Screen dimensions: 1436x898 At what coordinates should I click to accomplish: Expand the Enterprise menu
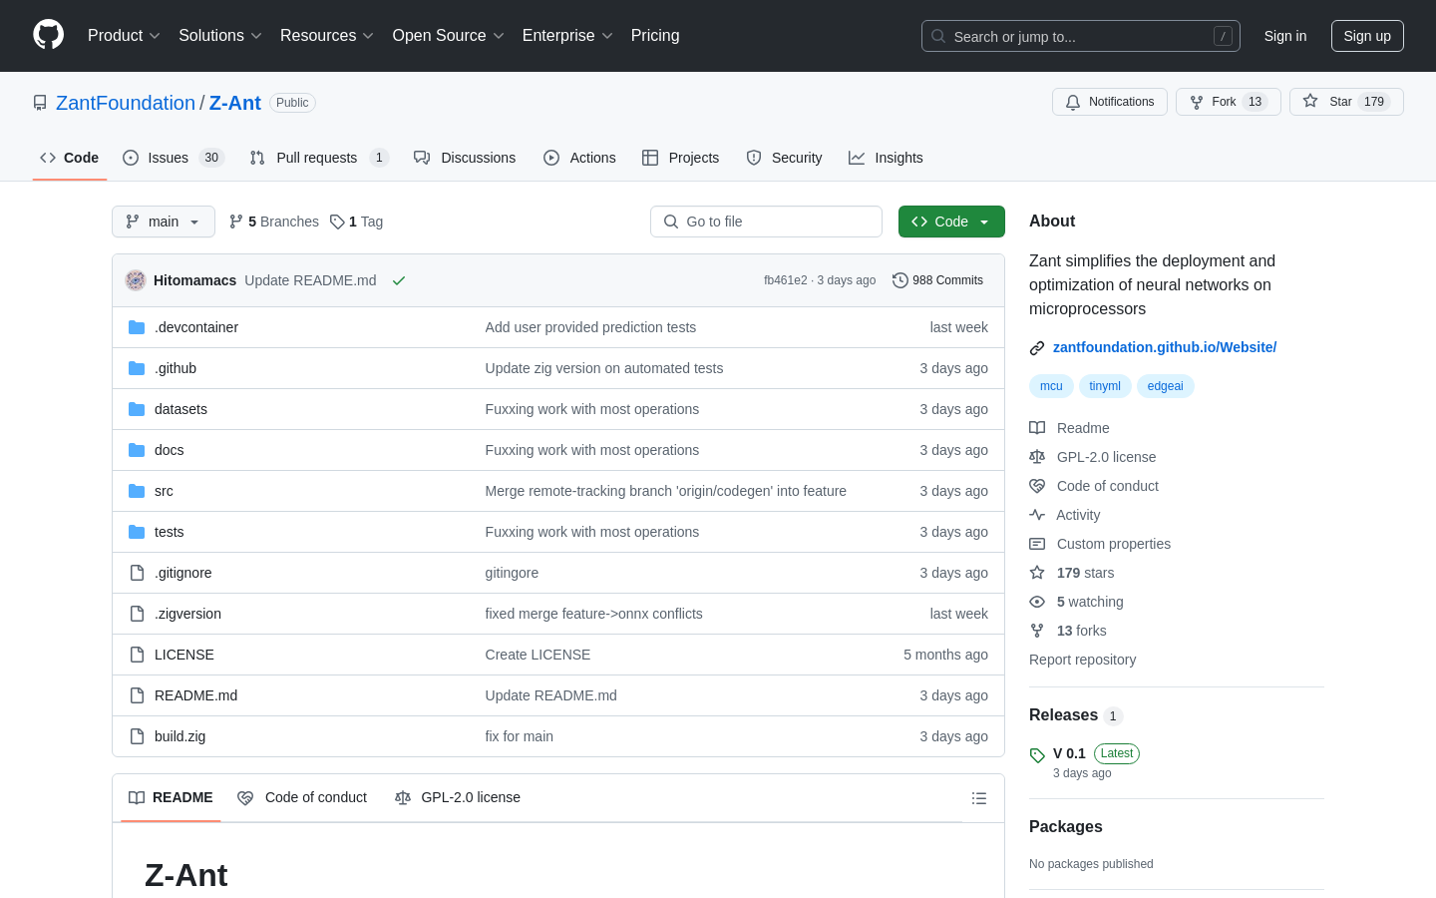point(567,35)
